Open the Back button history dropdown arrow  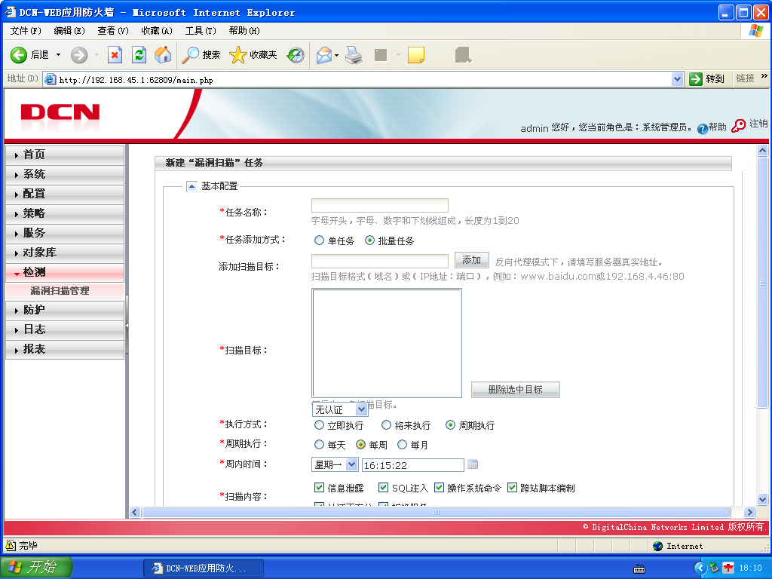pyautogui.click(x=59, y=54)
